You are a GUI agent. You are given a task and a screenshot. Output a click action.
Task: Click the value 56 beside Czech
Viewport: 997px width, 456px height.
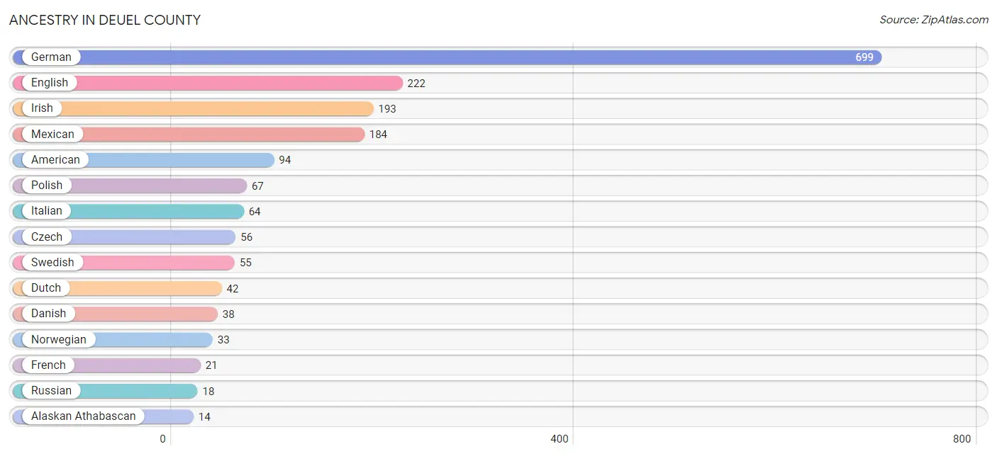(246, 236)
